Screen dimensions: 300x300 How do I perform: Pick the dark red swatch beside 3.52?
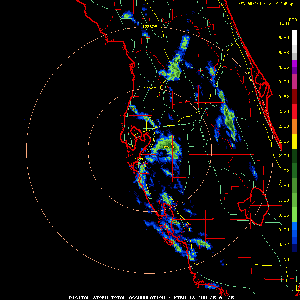pos(294,97)
